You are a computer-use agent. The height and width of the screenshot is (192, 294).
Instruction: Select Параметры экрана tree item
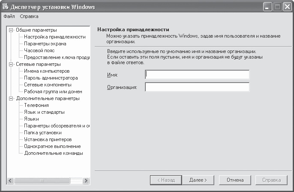click(x=45, y=44)
